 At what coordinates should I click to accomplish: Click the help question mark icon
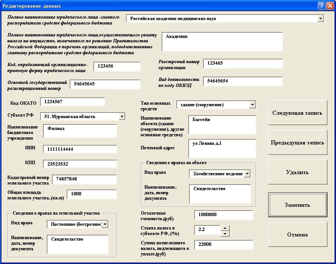point(322,6)
